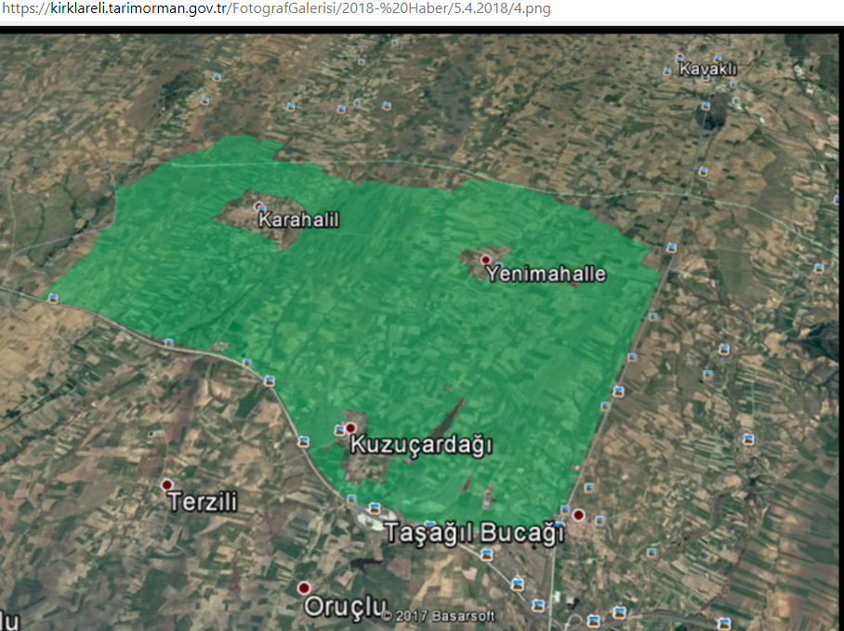Click the Taşağıl Bucağı town label
Viewport: 844px width, 631px height.
point(475,534)
